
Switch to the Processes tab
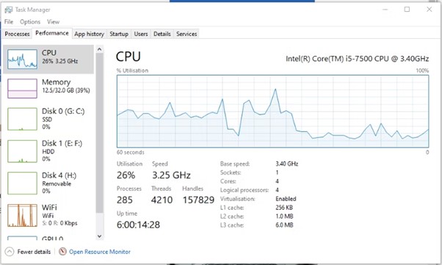(x=17, y=34)
